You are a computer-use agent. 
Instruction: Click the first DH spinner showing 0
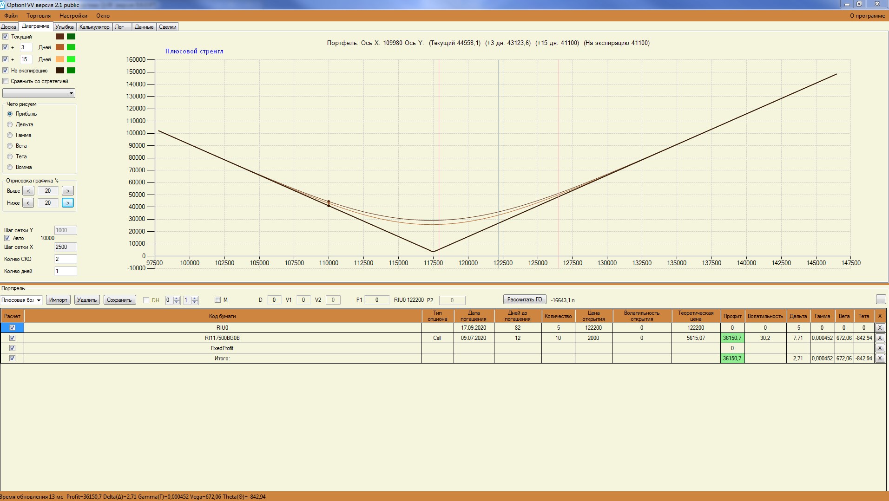[x=172, y=300]
